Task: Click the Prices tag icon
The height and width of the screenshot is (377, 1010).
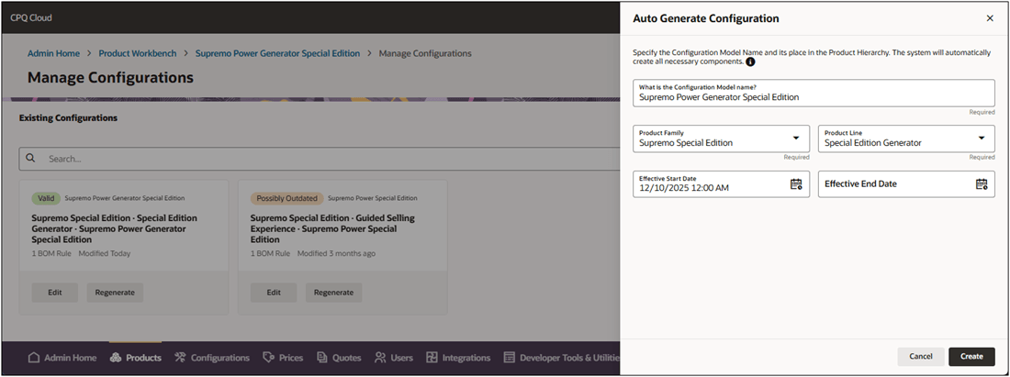Action: click(269, 358)
